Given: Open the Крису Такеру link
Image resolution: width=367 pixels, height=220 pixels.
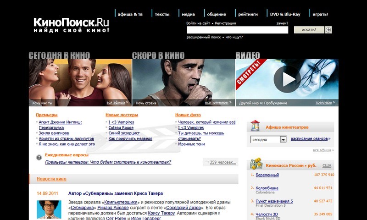Looking at the screenshot, I should (x=161, y=213).
